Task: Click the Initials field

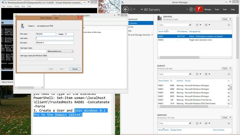Action: pyautogui.click(x=69, y=34)
